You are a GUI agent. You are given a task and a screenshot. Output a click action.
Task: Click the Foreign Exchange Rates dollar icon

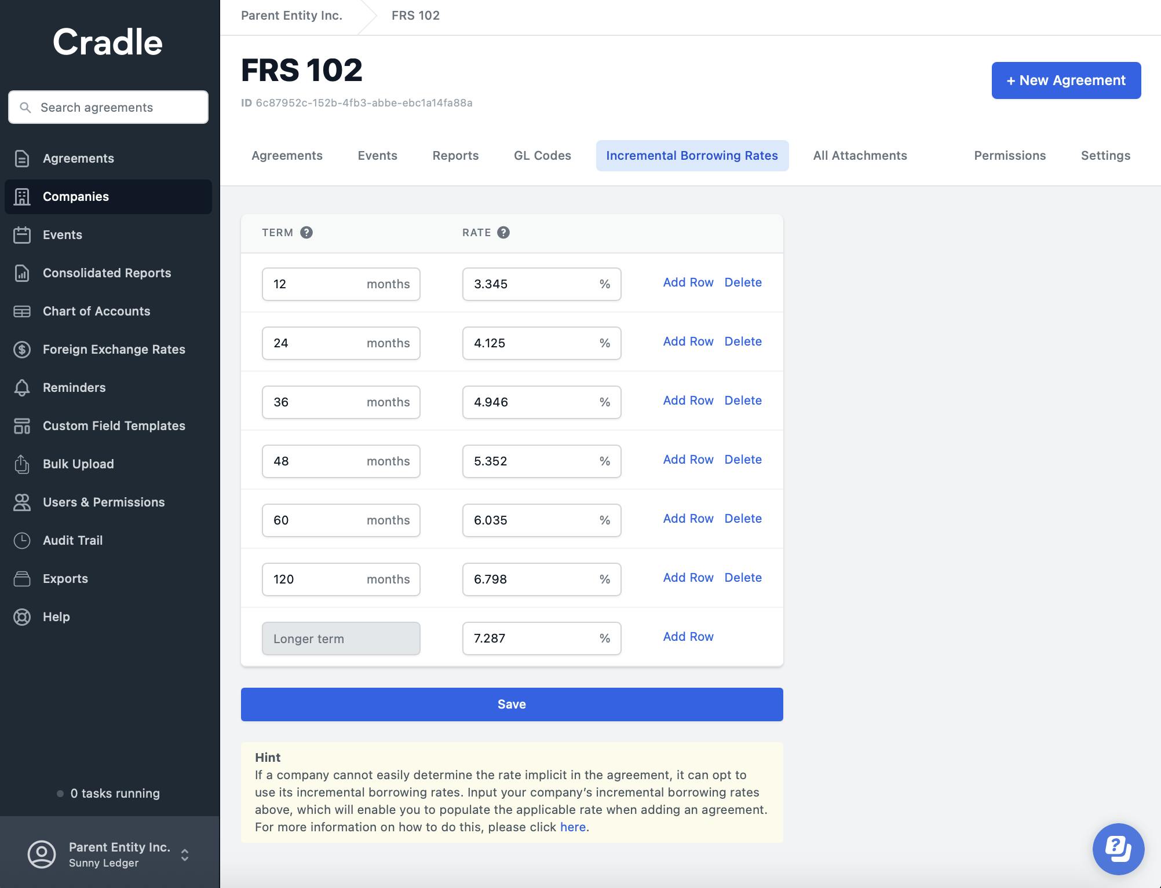[22, 350]
